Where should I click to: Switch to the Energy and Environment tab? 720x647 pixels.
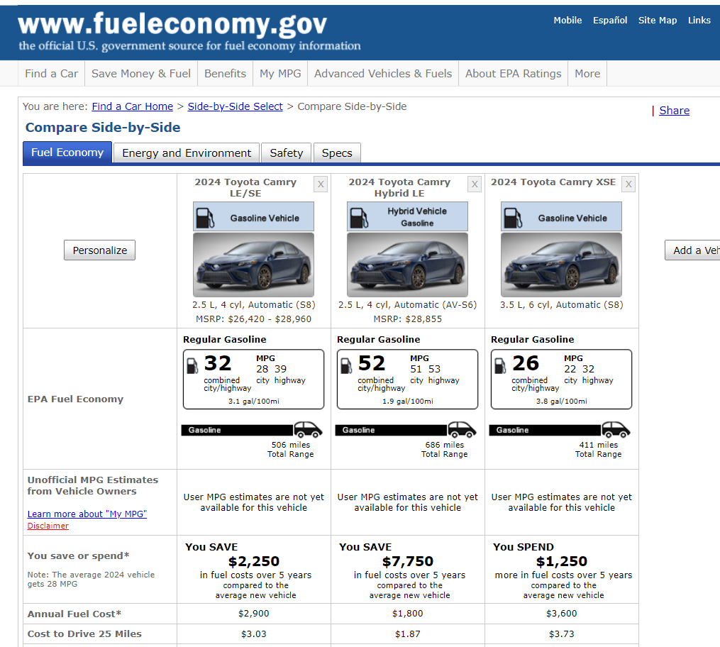[x=187, y=153]
